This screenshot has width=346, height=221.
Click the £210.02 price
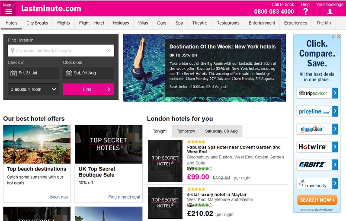pyautogui.click(x=200, y=214)
